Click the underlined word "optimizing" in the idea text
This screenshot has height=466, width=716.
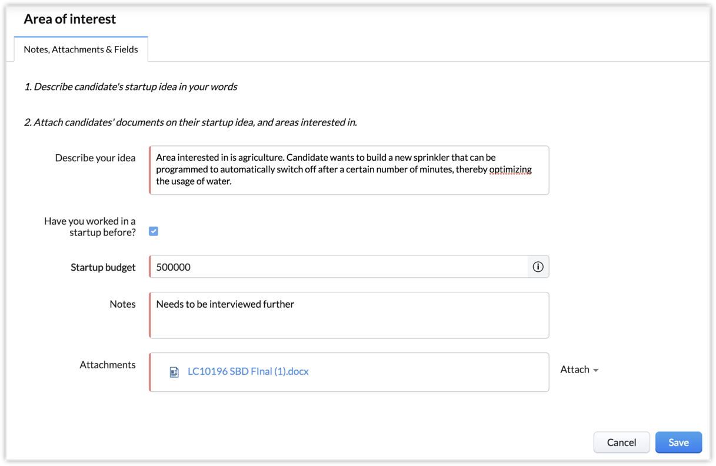pos(510,169)
